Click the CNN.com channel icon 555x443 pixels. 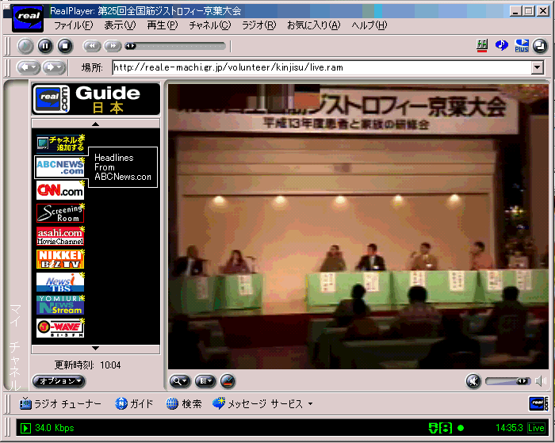(59, 190)
